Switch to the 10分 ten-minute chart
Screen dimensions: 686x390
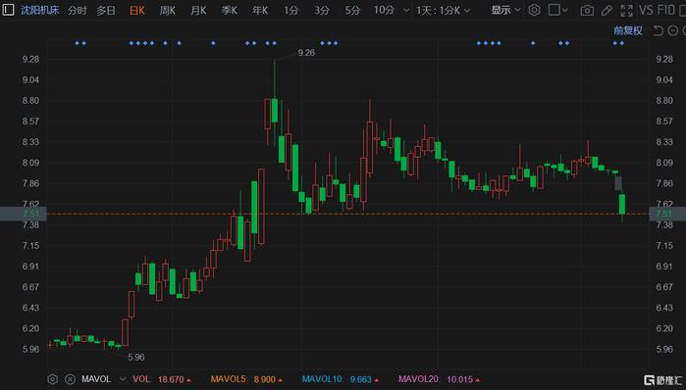384,10
